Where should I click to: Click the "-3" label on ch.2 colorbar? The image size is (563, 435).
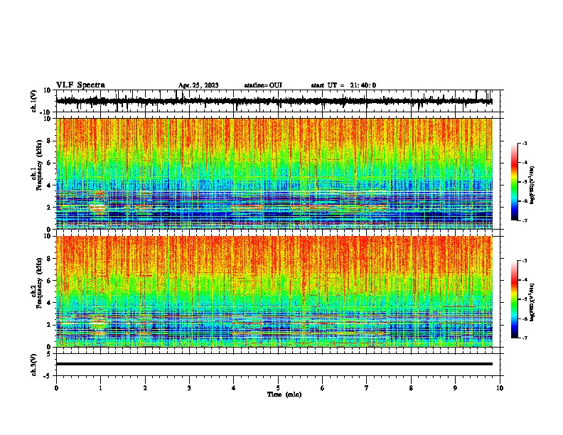tap(524, 261)
